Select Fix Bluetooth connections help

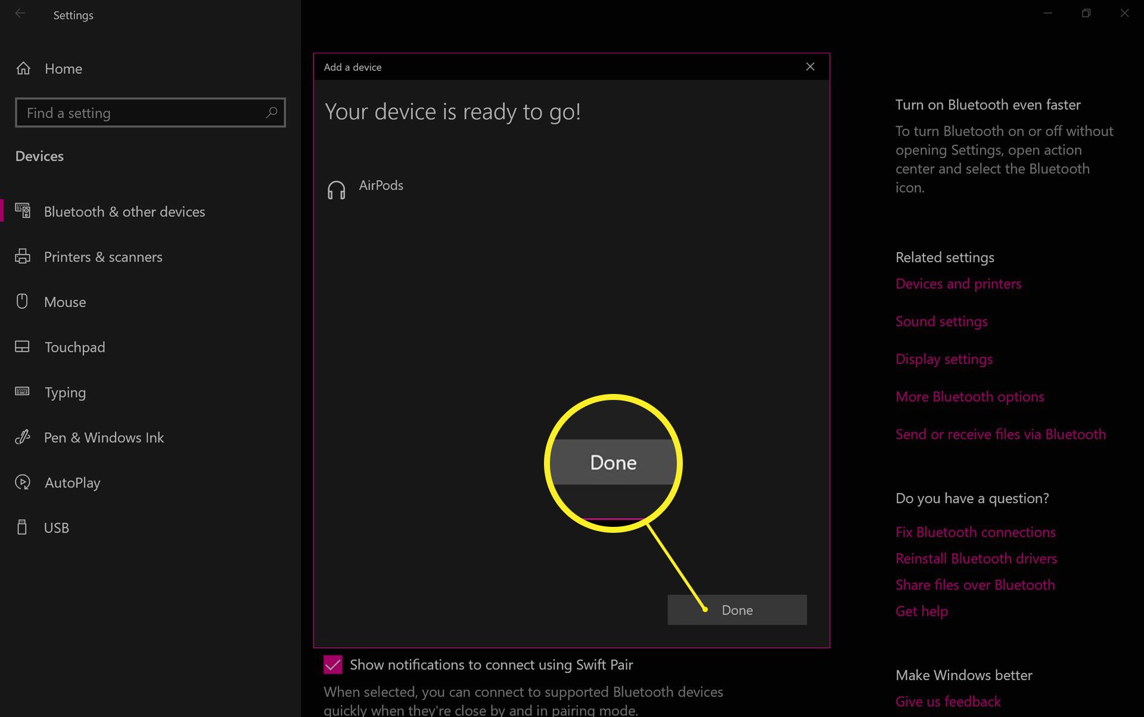[x=975, y=531]
